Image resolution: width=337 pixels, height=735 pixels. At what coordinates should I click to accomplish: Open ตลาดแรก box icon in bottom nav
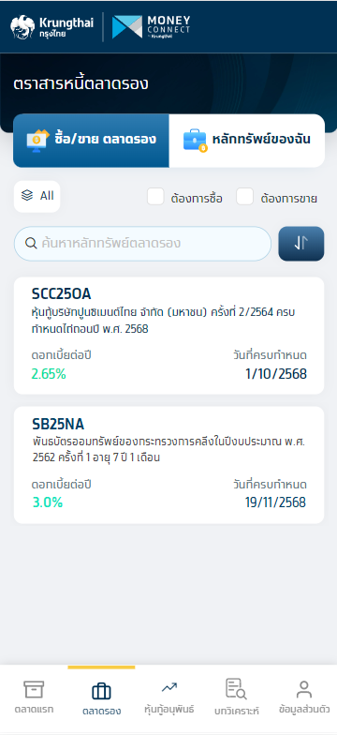tap(34, 690)
